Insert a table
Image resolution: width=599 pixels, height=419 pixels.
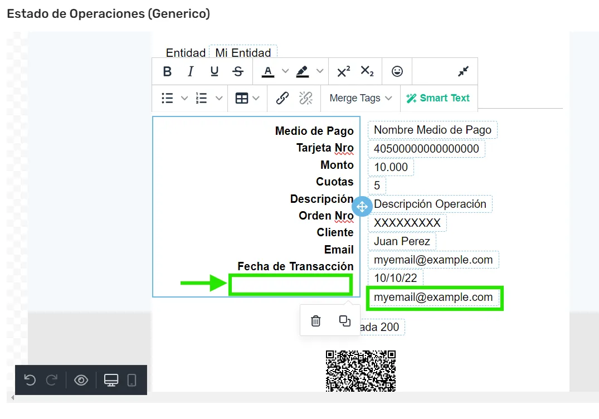[241, 98]
